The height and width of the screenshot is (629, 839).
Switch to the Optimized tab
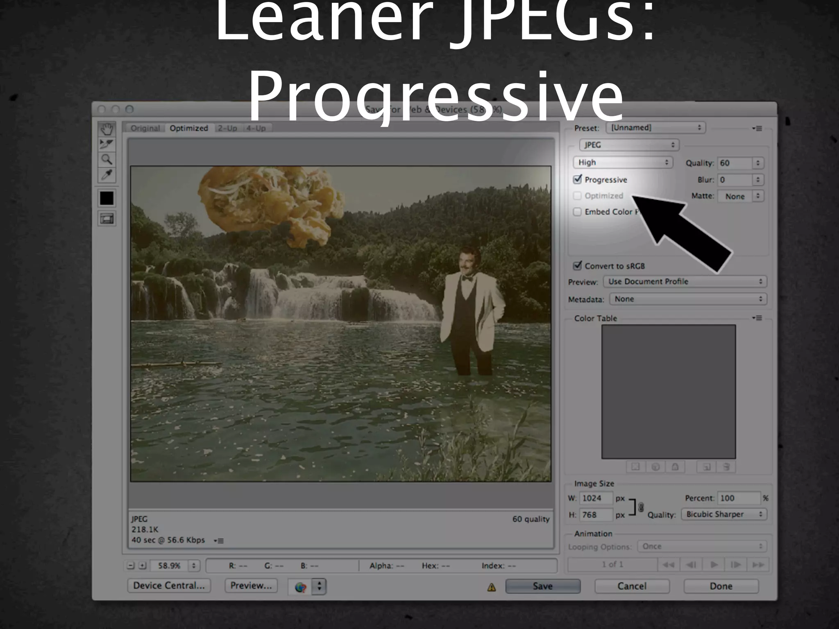189,128
